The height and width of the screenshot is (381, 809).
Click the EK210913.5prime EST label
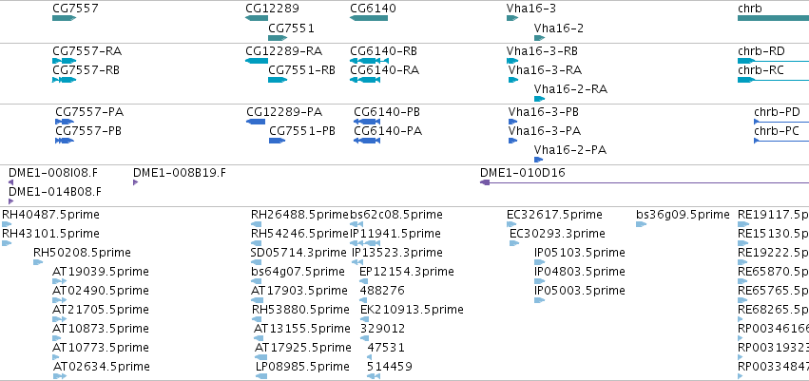pyautogui.click(x=412, y=310)
